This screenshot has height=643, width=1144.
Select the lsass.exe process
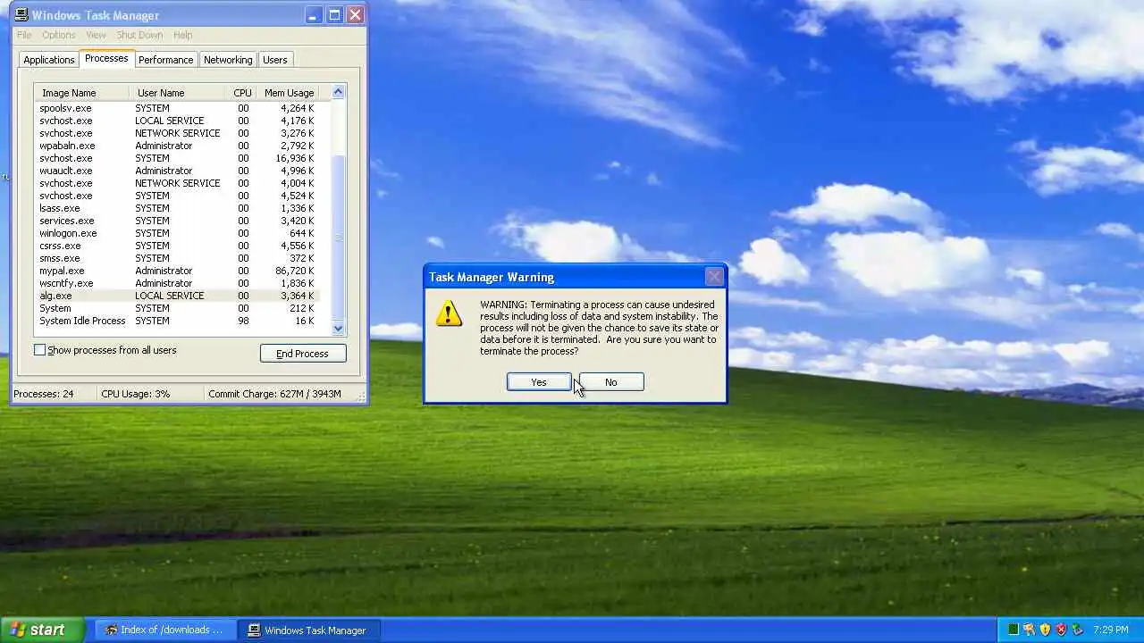177,208
